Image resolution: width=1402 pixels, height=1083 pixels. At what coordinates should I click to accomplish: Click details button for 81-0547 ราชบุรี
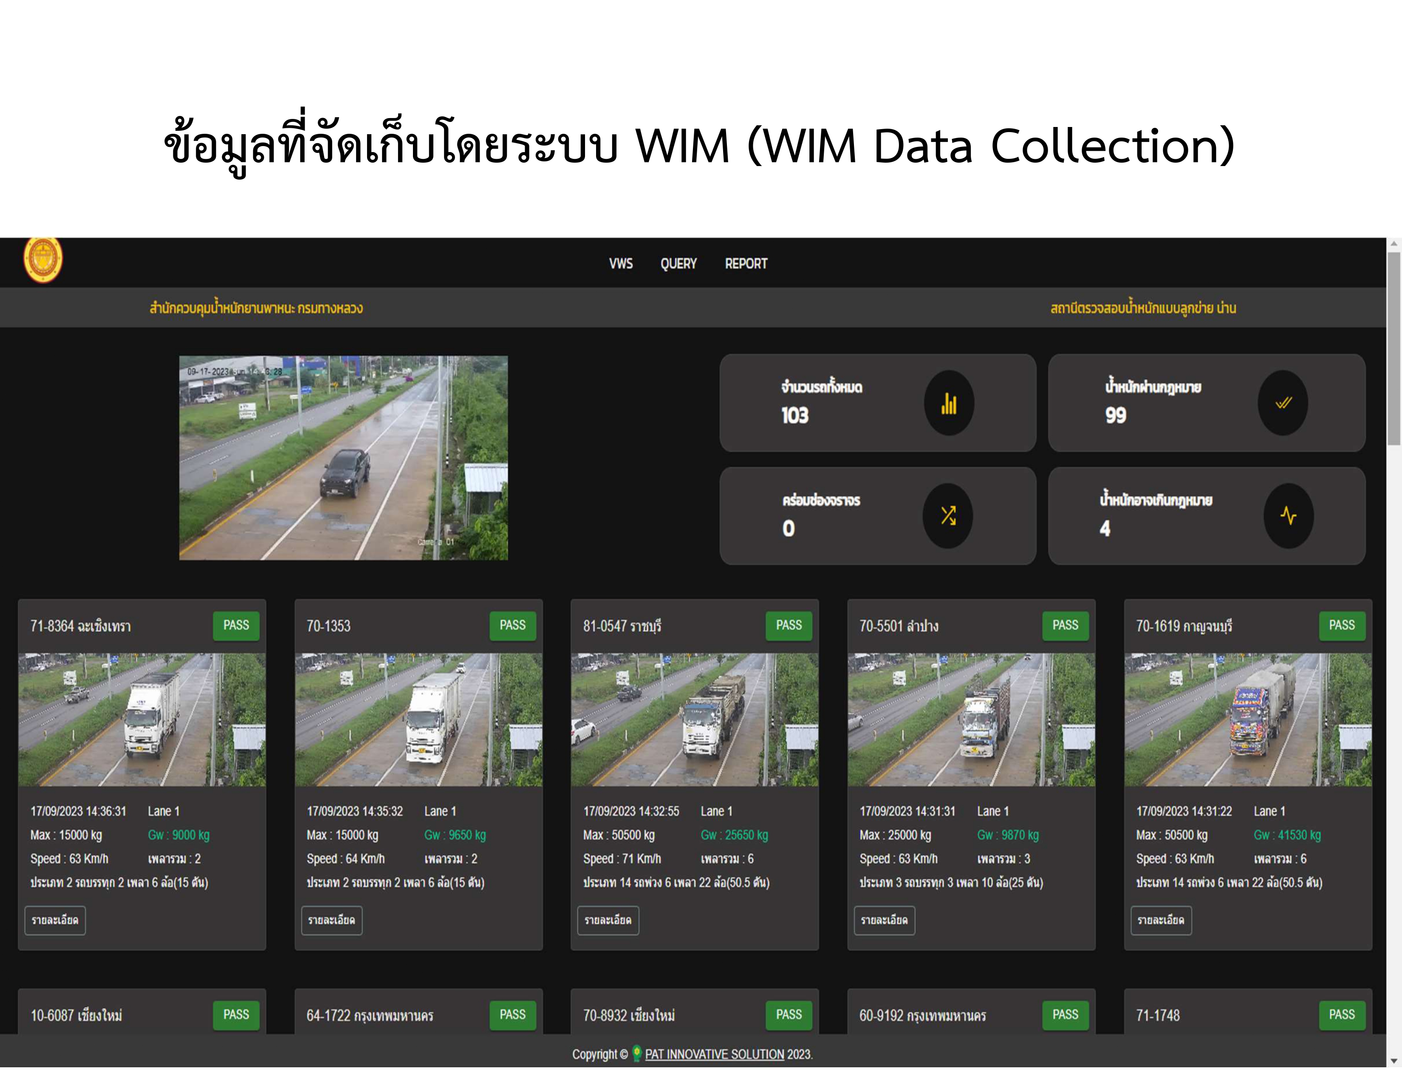pos(608,920)
